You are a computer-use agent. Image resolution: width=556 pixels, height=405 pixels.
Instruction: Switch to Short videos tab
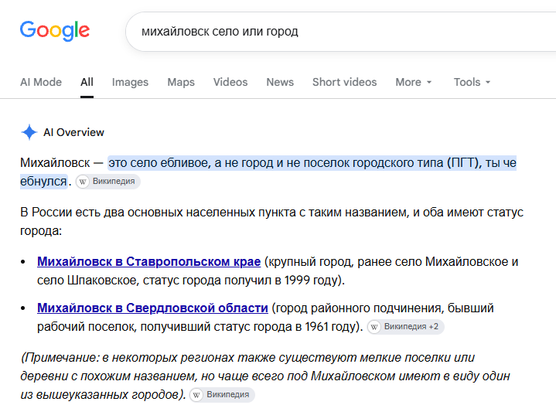(344, 82)
